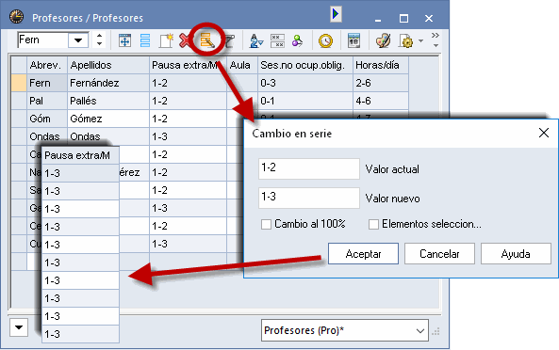Click the Apellidos column header

point(108,65)
